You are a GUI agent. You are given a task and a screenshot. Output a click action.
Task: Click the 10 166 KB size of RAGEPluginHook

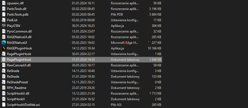[x=154, y=48]
